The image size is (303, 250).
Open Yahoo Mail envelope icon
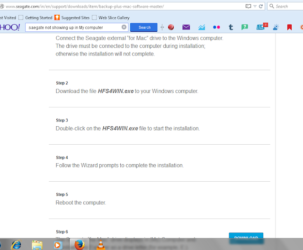186,27
